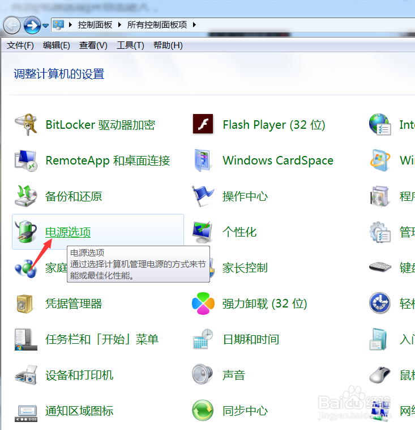Open the Internet options globe icon

(x=380, y=124)
